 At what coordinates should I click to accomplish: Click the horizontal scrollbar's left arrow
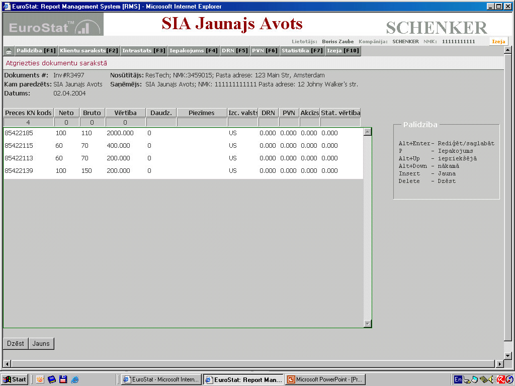7,364
